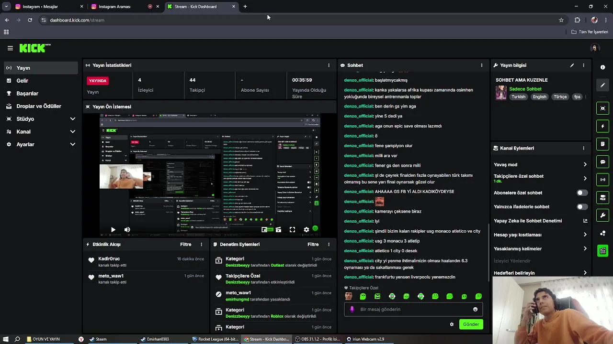The image size is (613, 344).
Task: Toggle the broadcast signal sidebar icon
Action: (x=603, y=180)
